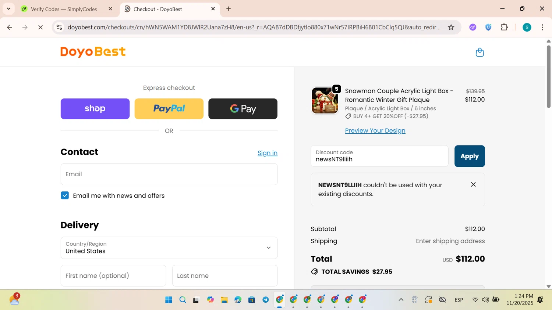Click the purple circular extension icon
Image resolution: width=552 pixels, height=310 pixels.
pyautogui.click(x=473, y=27)
